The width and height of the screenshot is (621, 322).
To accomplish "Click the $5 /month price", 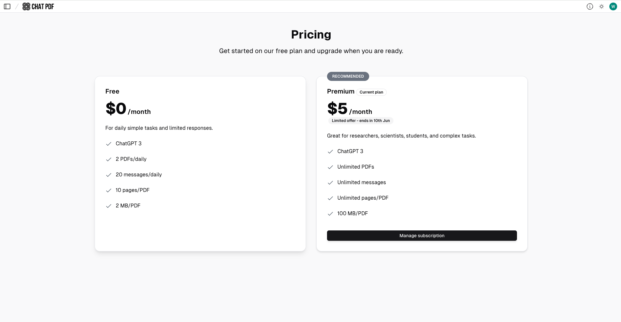I will pos(349,109).
